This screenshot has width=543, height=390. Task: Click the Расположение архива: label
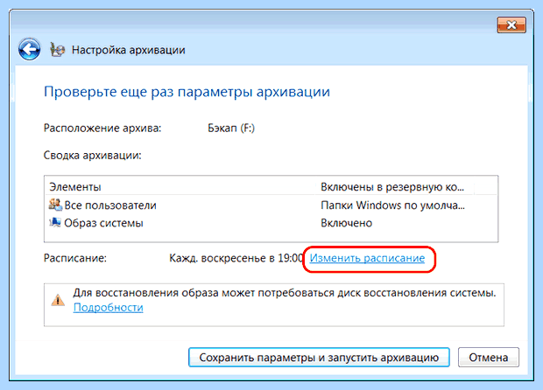pos(102,129)
